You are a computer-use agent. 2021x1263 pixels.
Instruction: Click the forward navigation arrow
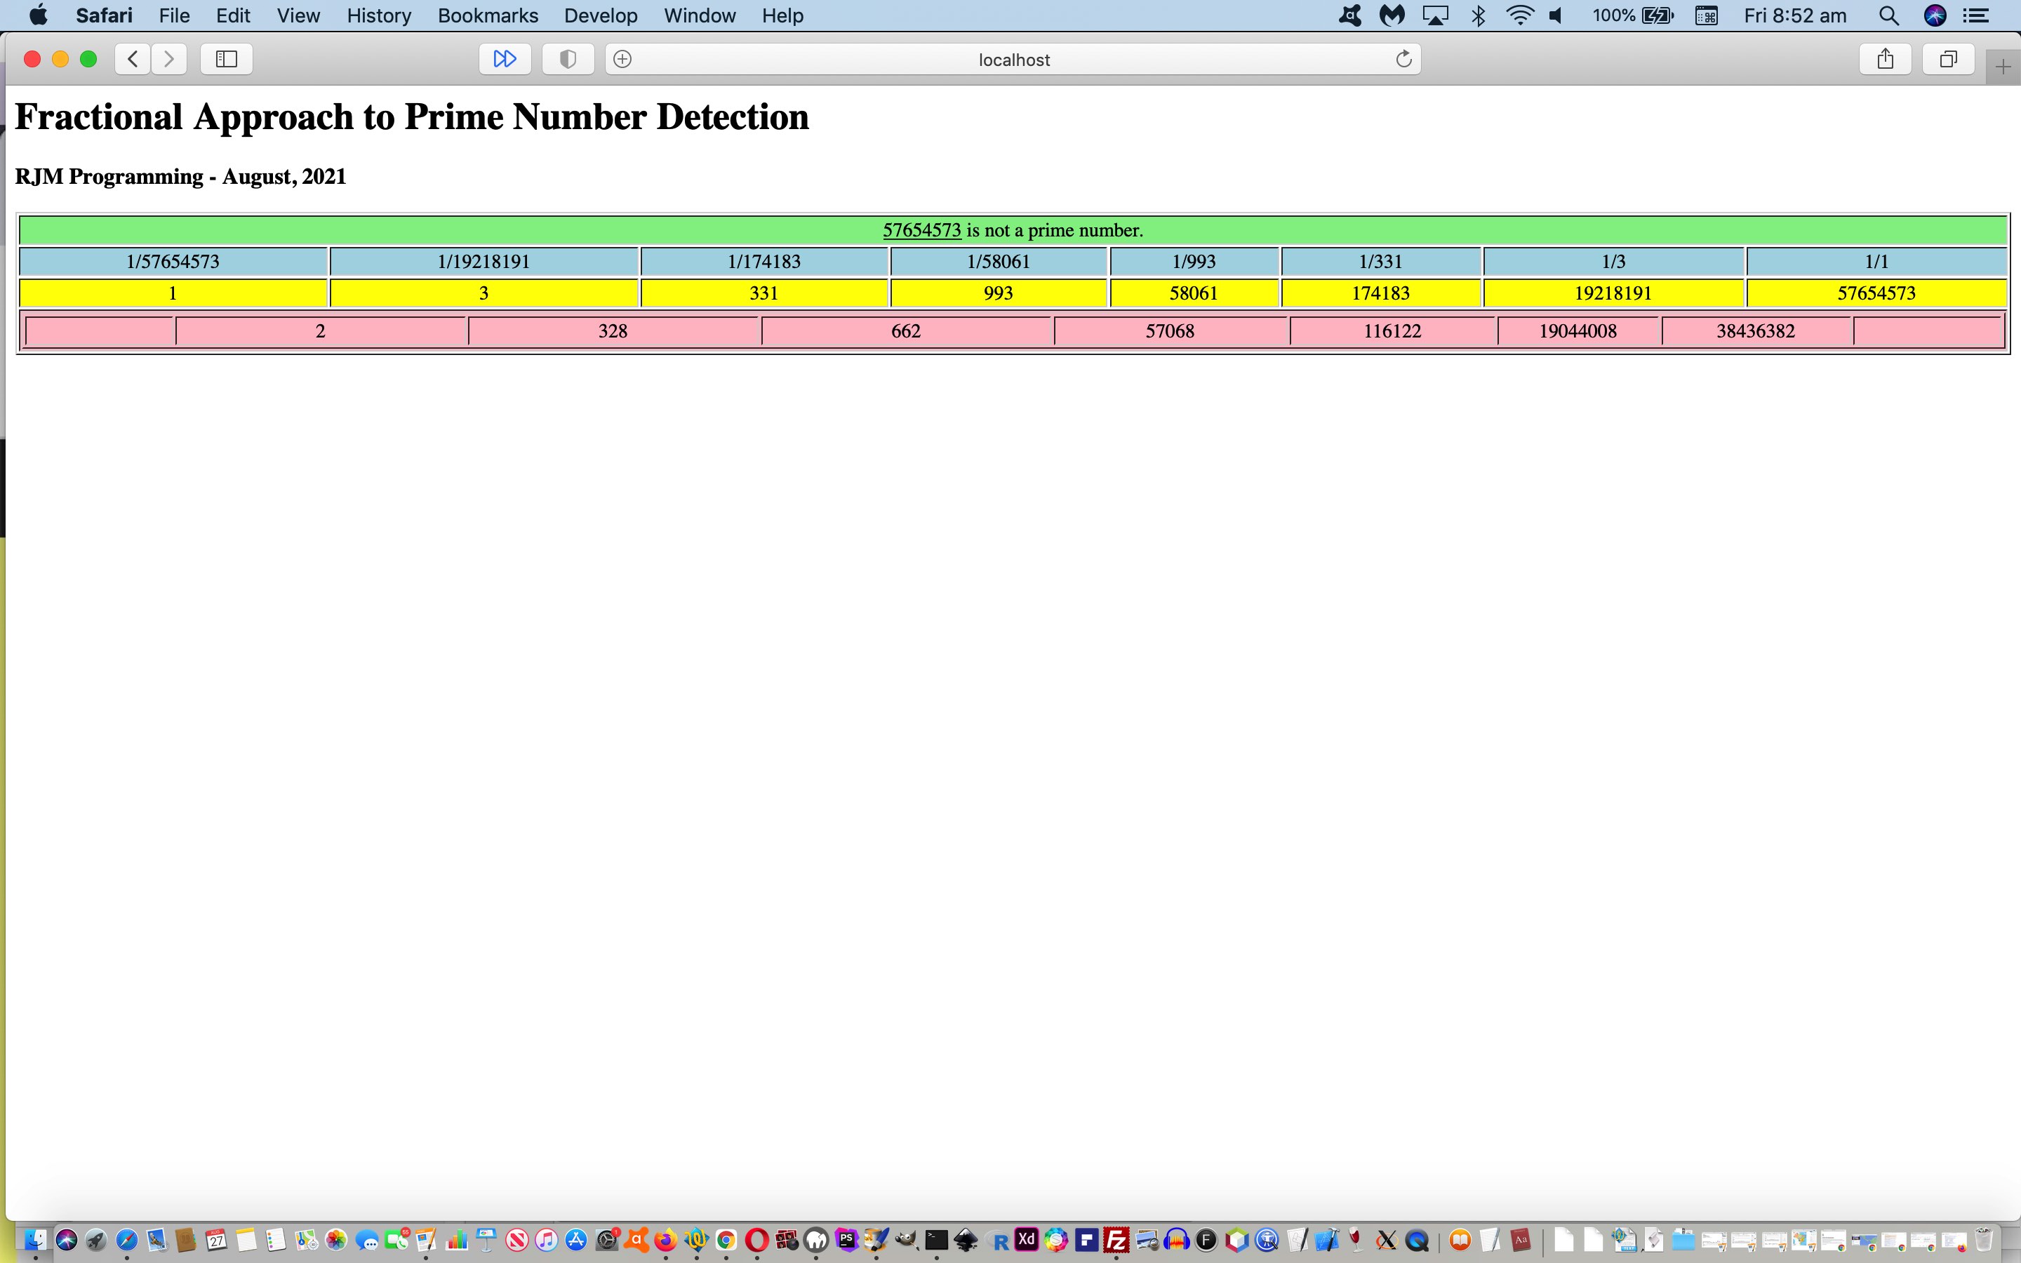[x=168, y=60]
